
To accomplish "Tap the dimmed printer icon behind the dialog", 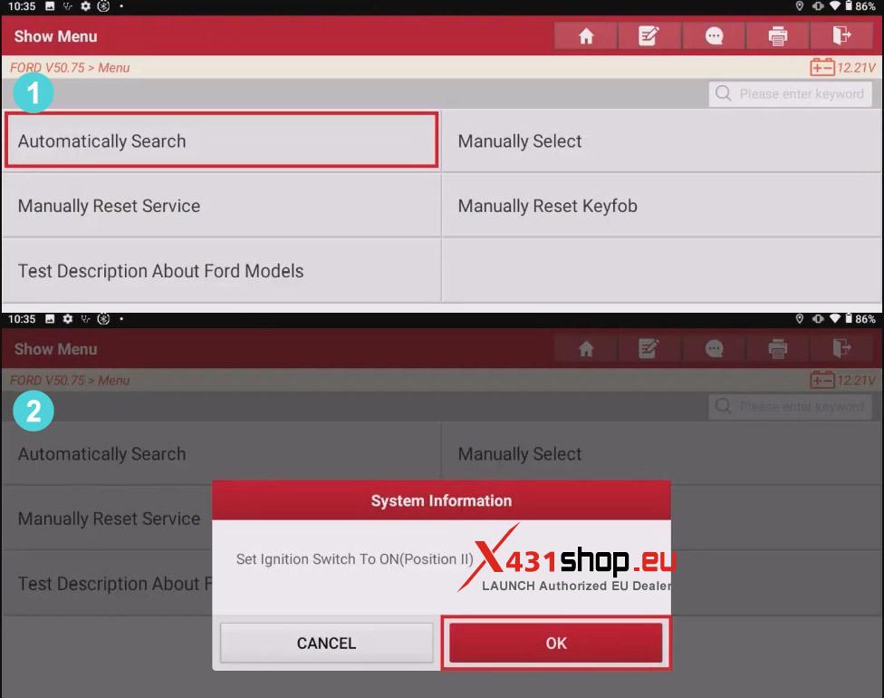I will point(777,349).
